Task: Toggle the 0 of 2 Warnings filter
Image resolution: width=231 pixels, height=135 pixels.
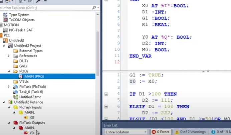Action: click(x=190, y=132)
